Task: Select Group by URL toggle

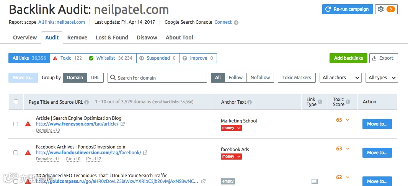Action: [x=95, y=78]
